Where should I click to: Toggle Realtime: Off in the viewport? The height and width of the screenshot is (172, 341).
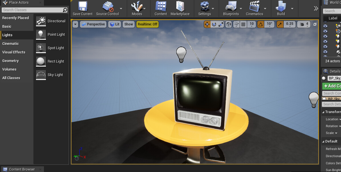pos(148,24)
